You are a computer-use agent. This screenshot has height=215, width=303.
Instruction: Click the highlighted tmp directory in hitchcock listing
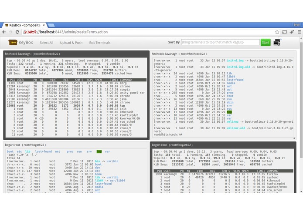pos(229,112)
